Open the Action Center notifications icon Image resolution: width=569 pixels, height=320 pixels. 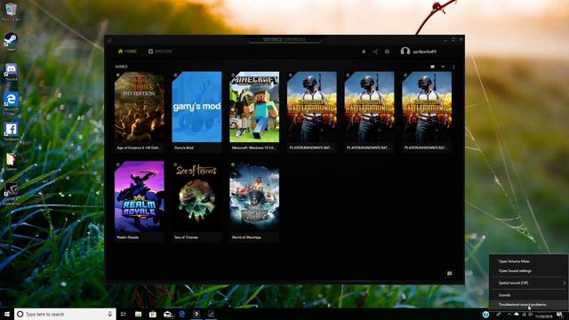560,315
